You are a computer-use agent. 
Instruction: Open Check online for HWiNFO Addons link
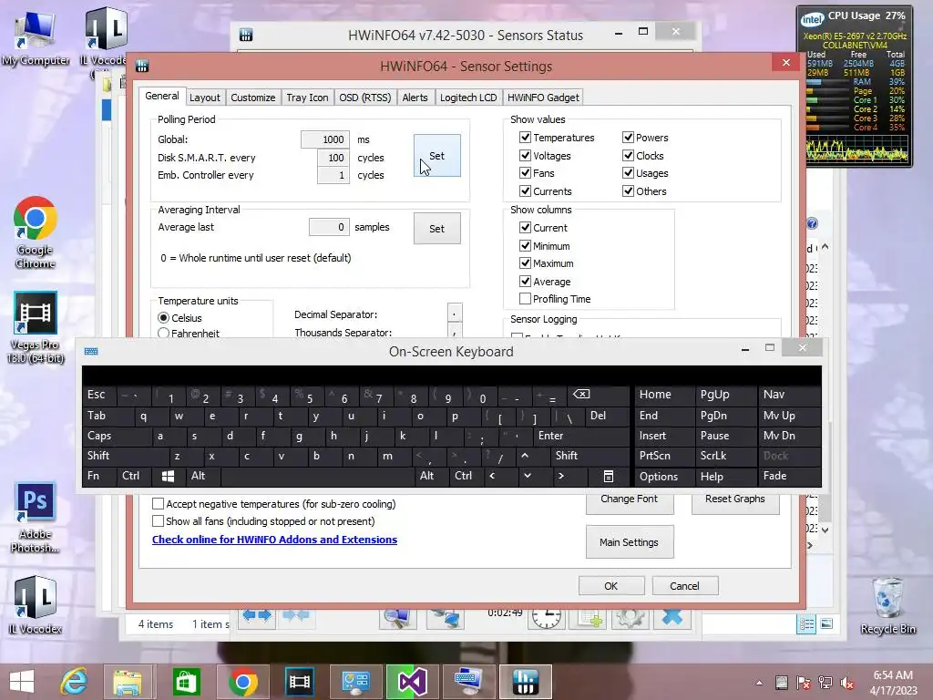tap(274, 540)
